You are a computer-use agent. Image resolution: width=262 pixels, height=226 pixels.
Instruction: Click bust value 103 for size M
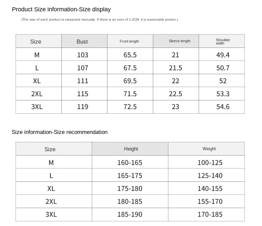(83, 55)
